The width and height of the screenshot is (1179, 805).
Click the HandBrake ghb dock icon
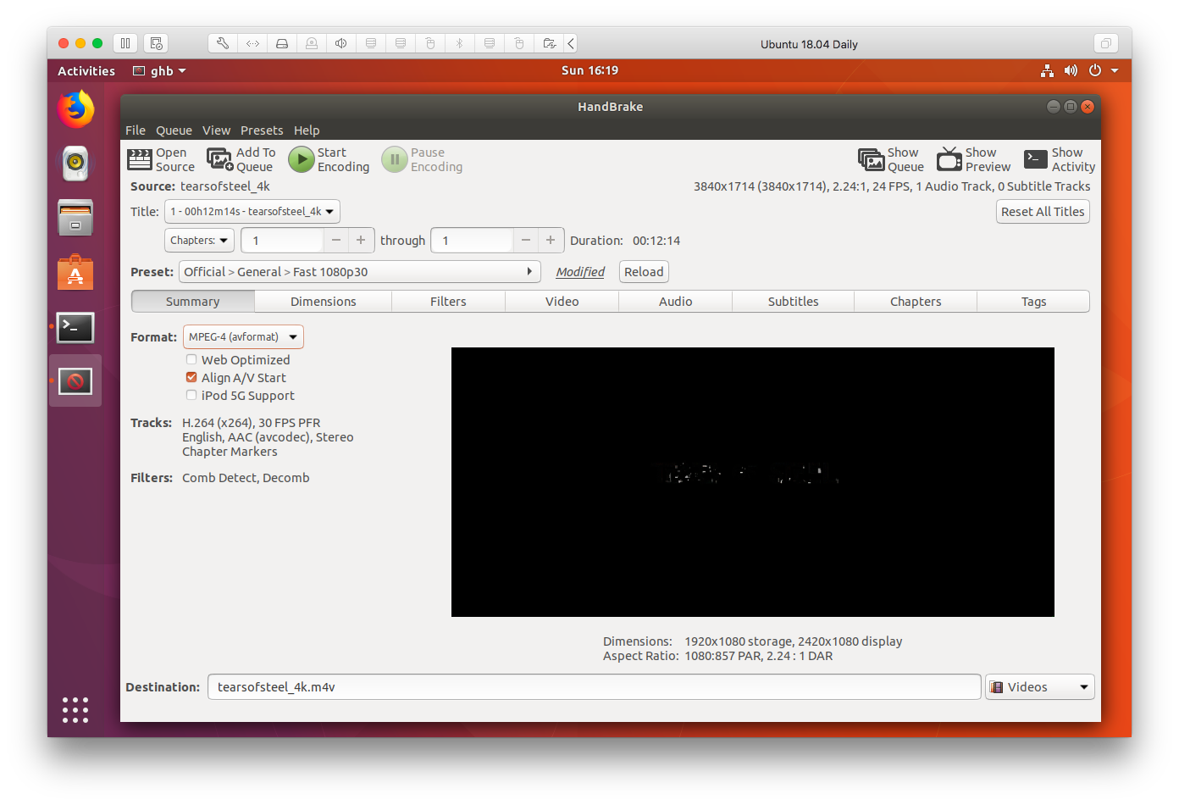pos(75,381)
